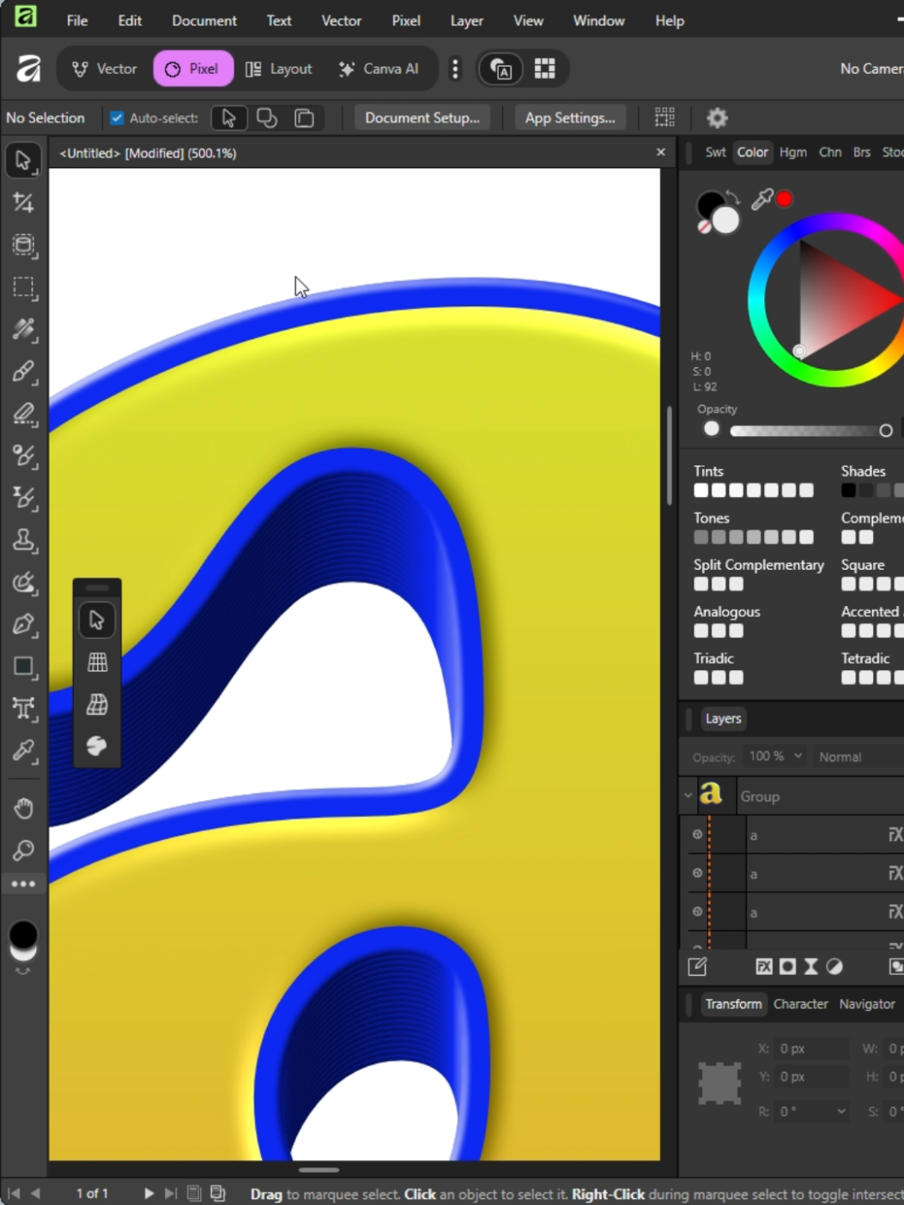Uncheck the Auto-select checkbox
This screenshot has height=1205, width=904.
(x=116, y=118)
